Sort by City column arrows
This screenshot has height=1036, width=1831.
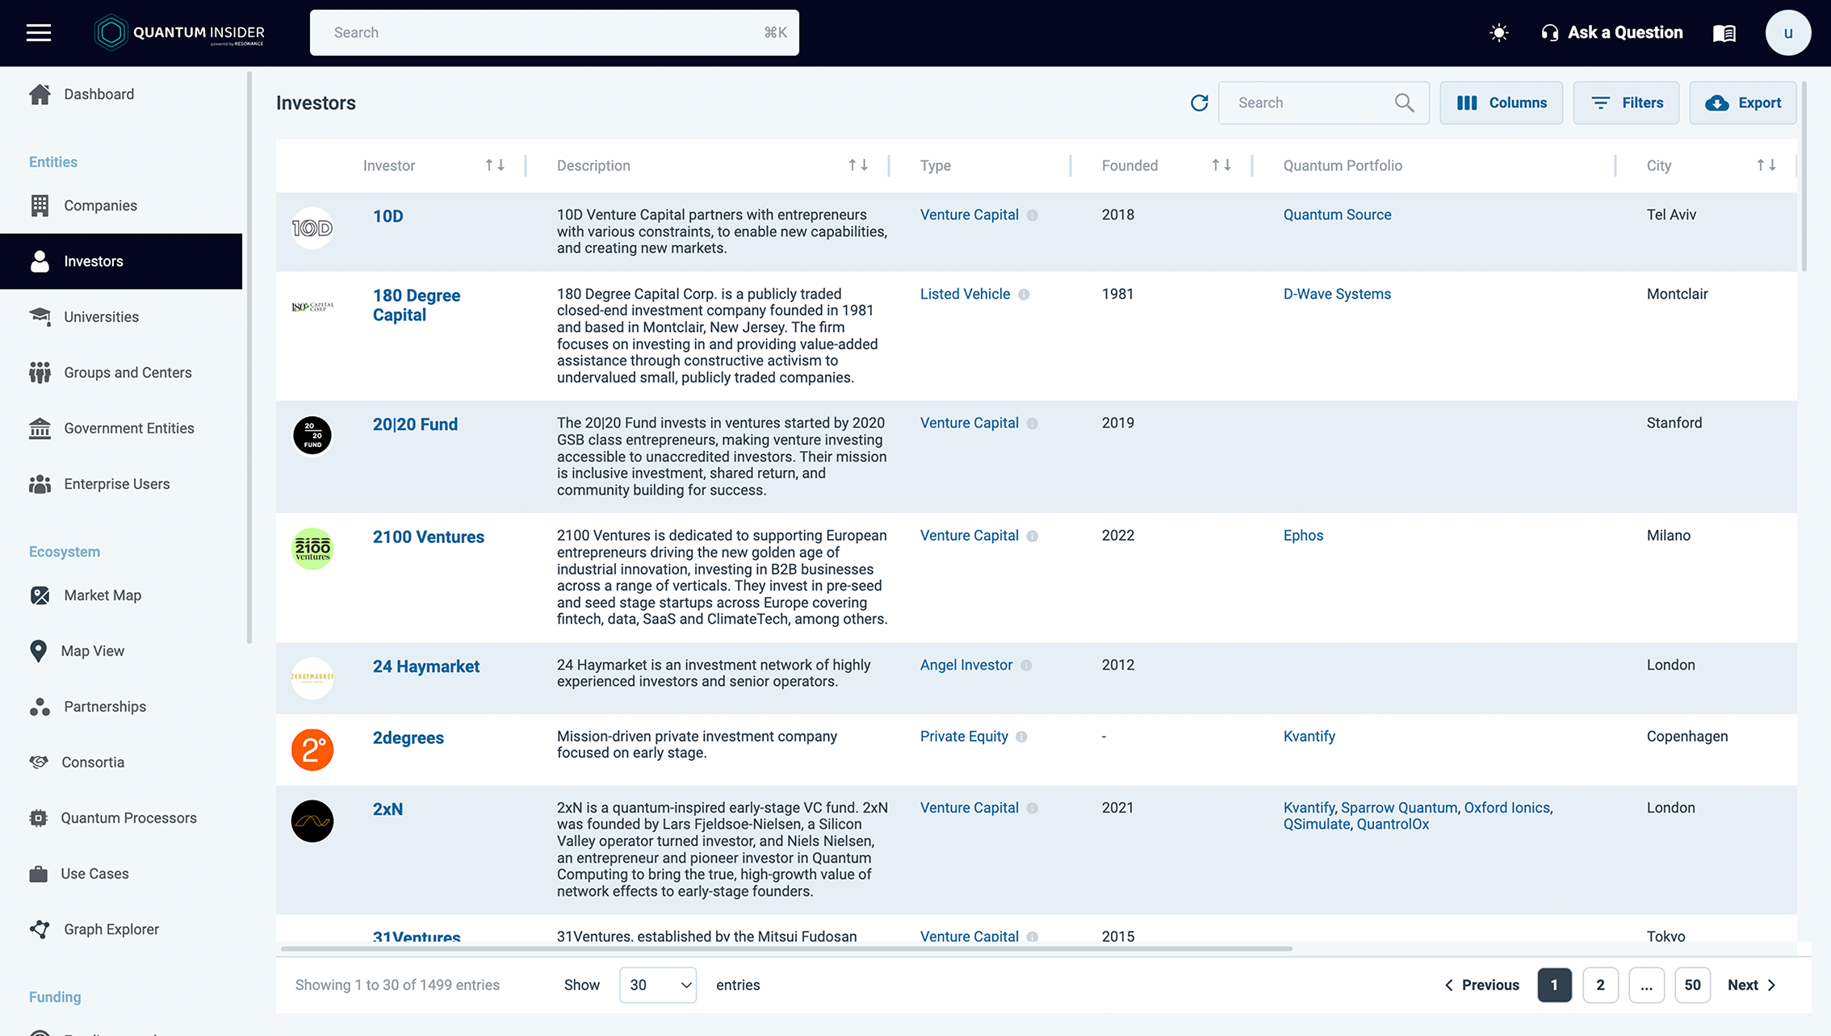pos(1766,165)
